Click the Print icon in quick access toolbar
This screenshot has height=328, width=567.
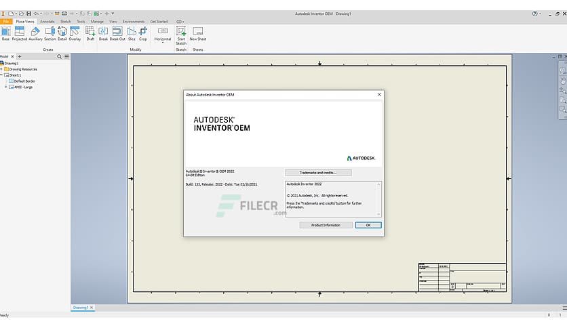coord(64,14)
